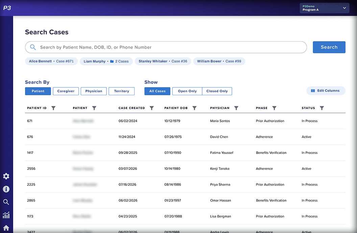
Task: Focus the patient search input field
Action: 166,47
